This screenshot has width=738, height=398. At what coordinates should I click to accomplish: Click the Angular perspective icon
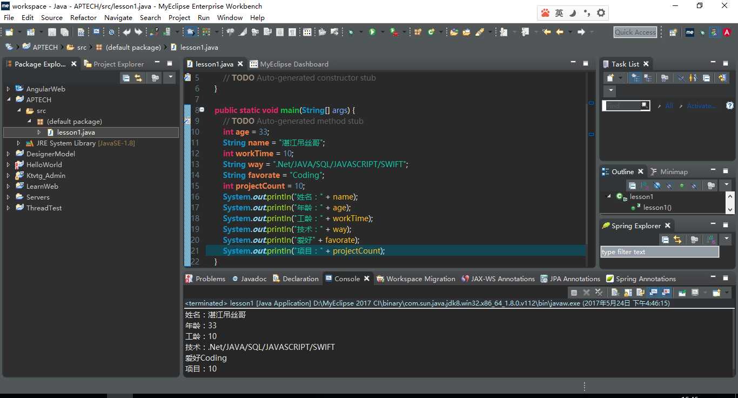727,32
